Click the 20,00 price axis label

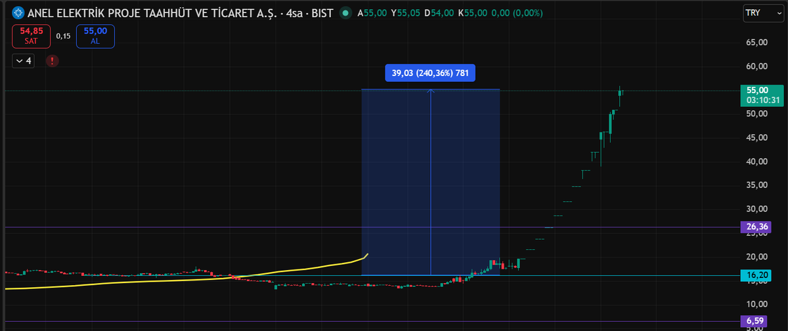click(756, 256)
